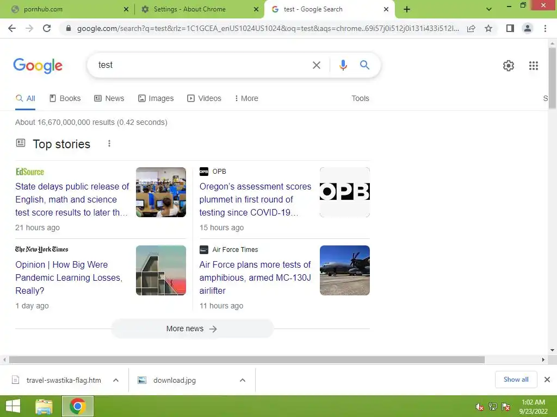Reload the current page
This screenshot has height=417, width=557.
(x=47, y=28)
